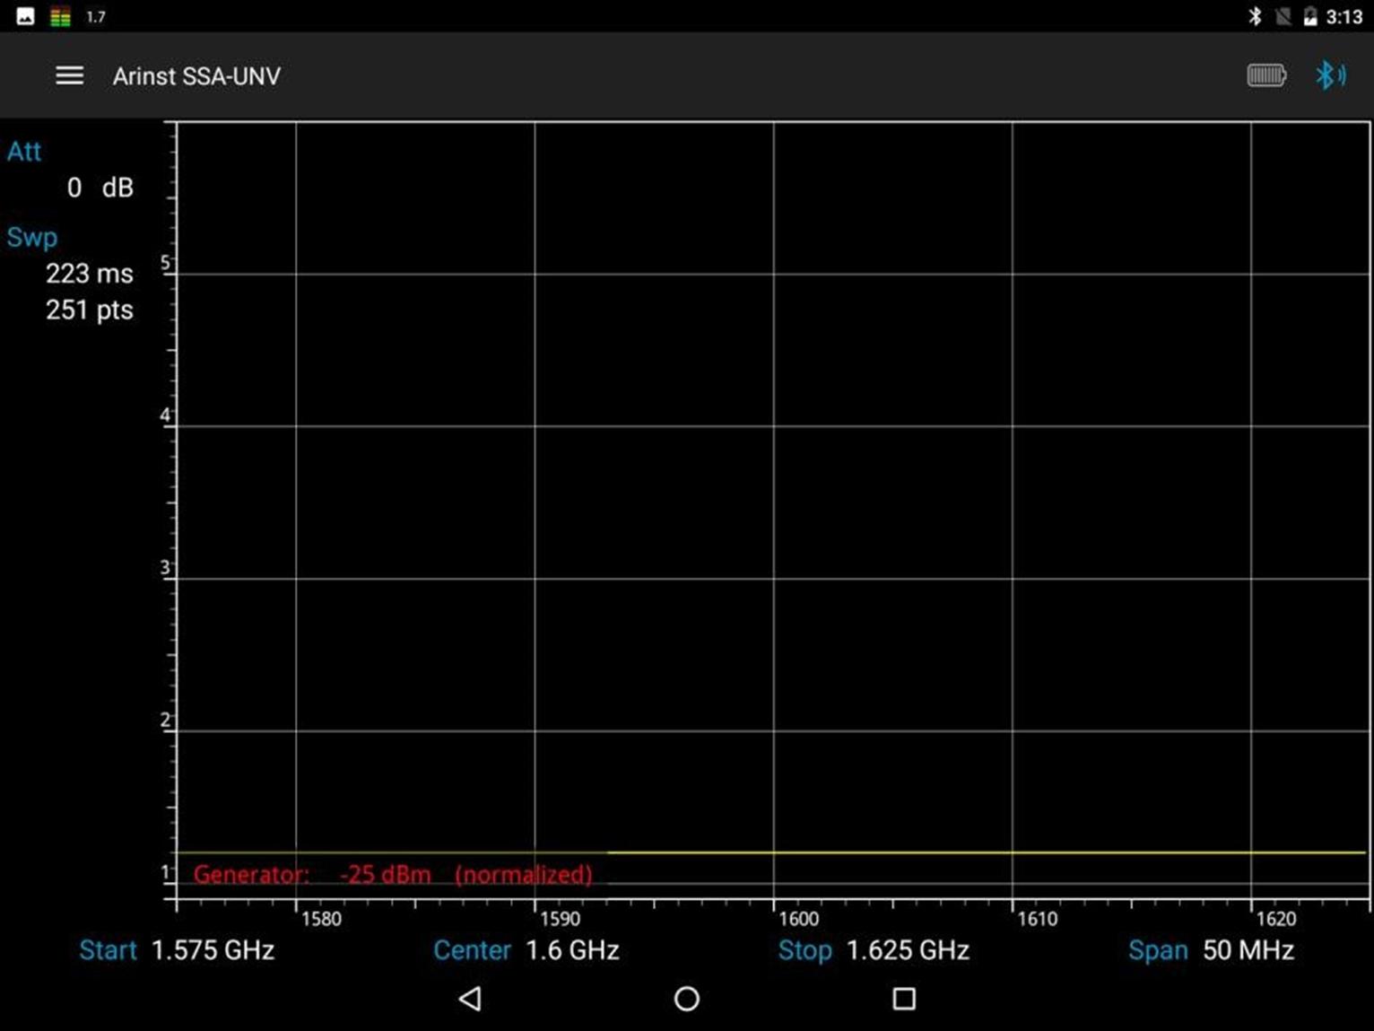1374x1031 pixels.
Task: Change the 0 dB attenuation value
Action: (99, 188)
